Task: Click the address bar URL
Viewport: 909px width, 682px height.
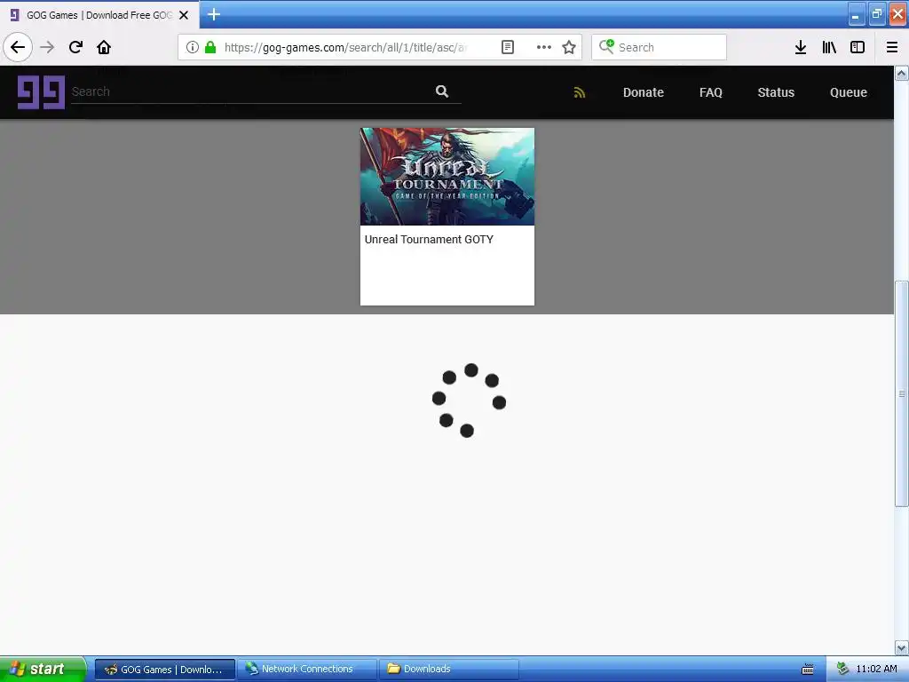Action: point(345,47)
